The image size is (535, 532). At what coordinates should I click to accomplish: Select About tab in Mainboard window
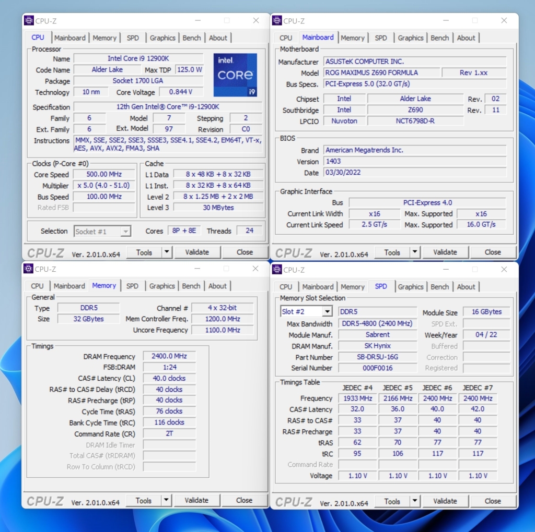pos(466,38)
